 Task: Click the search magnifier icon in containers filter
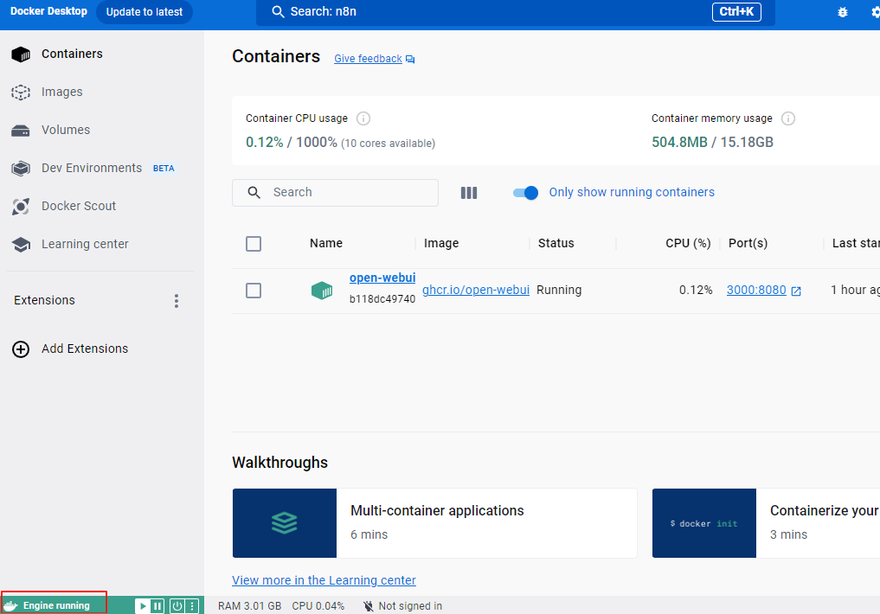coord(254,193)
